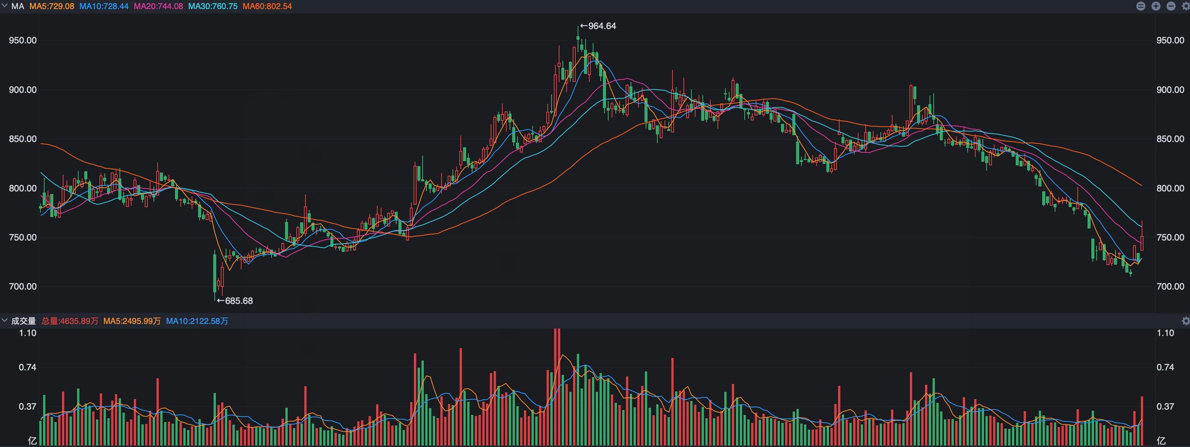Click the volume MA5:2495.99万 legend

[x=132, y=321]
